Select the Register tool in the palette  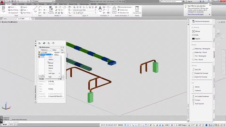(196, 38)
